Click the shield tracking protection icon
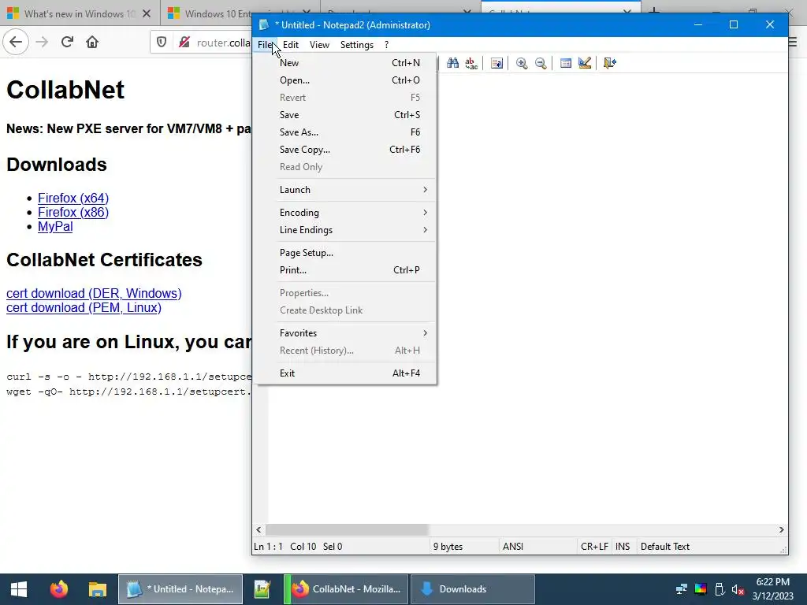The image size is (807, 605). coord(162,43)
